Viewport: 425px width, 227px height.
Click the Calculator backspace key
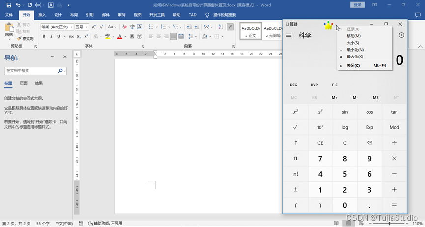(x=369, y=142)
